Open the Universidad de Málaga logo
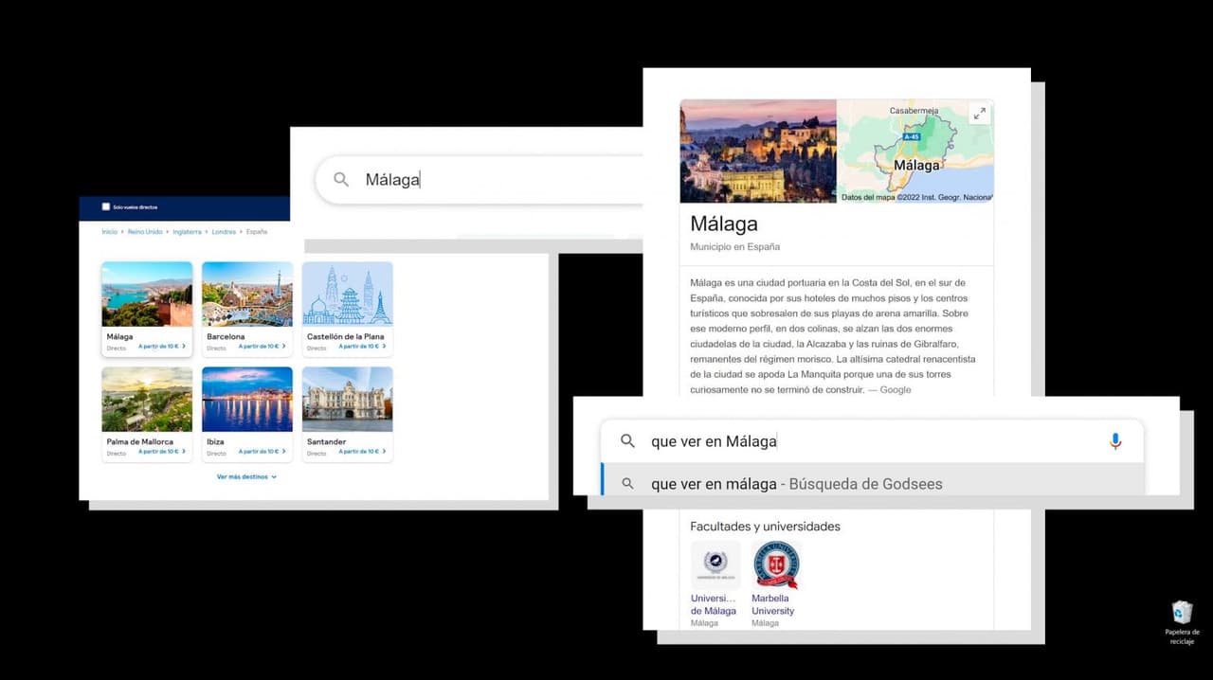 (x=715, y=565)
